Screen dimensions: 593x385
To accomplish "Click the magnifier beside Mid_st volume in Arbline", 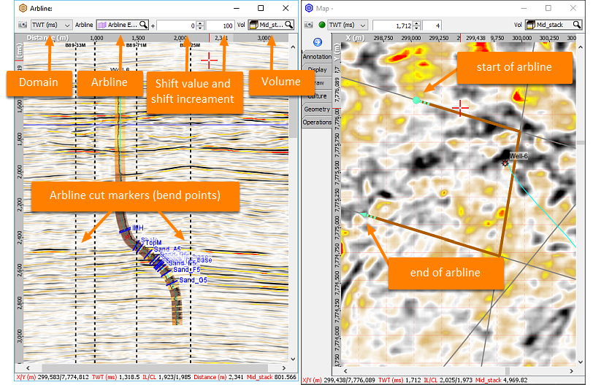I will (288, 25).
